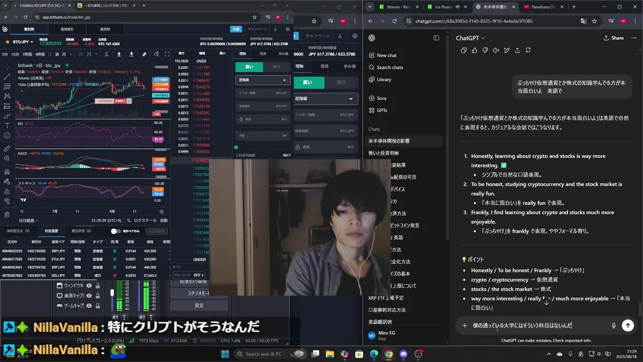This screenshot has height=362, width=643.
Task: Mute the first OBS audio mixer channel
Action: [115, 317]
